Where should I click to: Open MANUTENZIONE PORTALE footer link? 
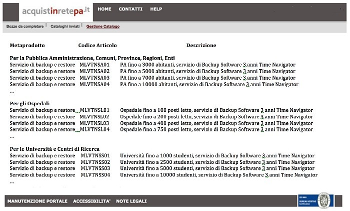37,201
